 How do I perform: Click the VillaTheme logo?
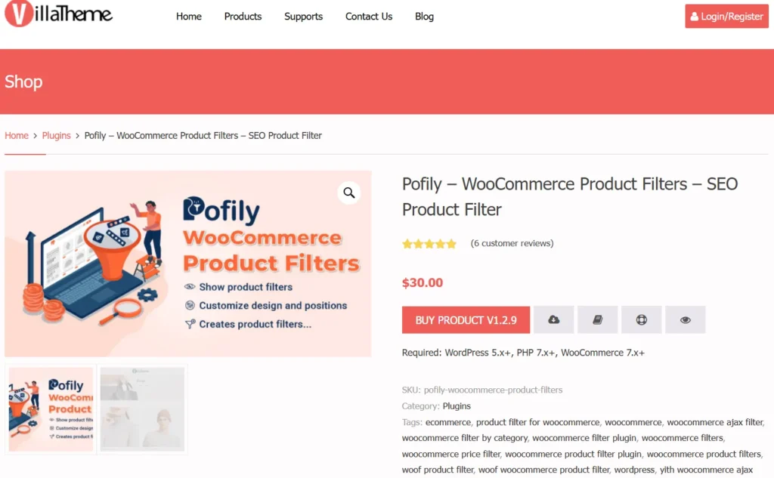[58, 14]
